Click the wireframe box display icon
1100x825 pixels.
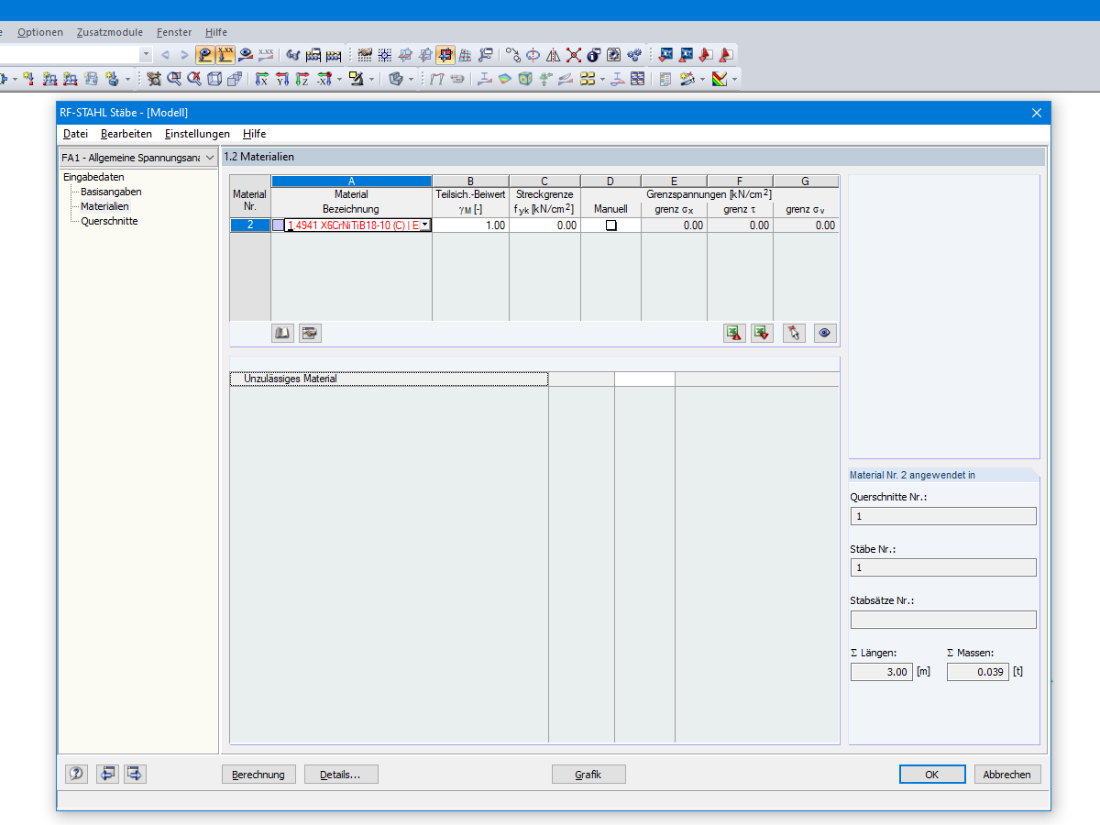(214, 79)
